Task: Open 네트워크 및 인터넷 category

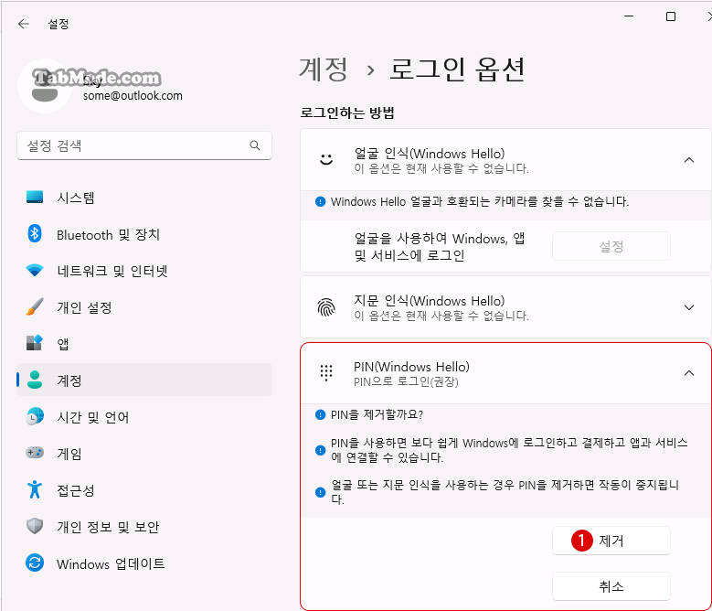Action: [144, 271]
